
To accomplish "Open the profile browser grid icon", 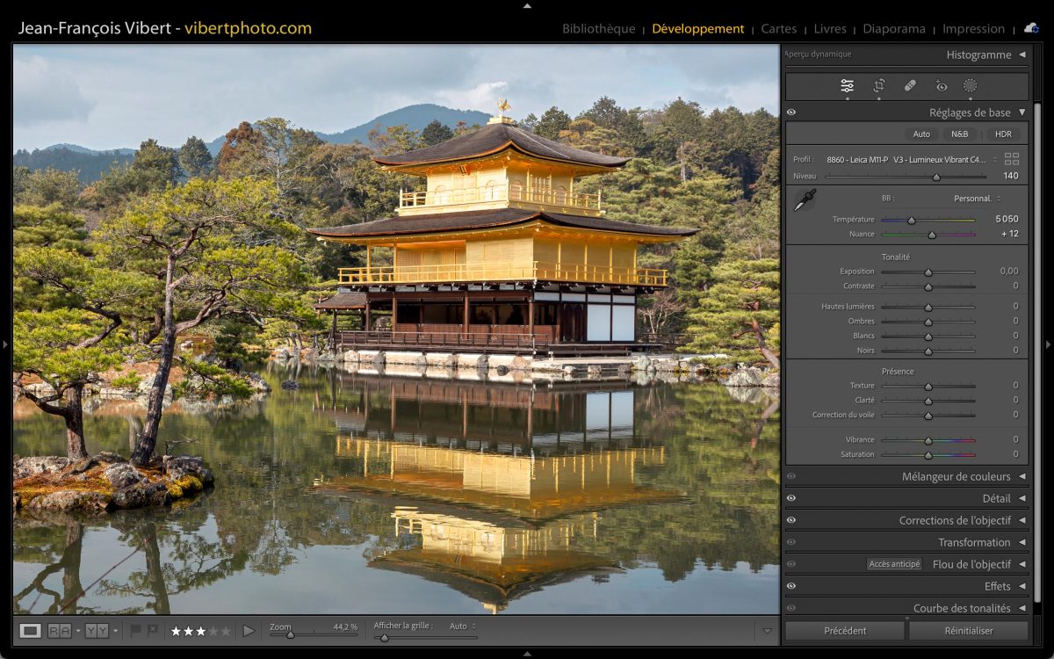I will pyautogui.click(x=1012, y=159).
